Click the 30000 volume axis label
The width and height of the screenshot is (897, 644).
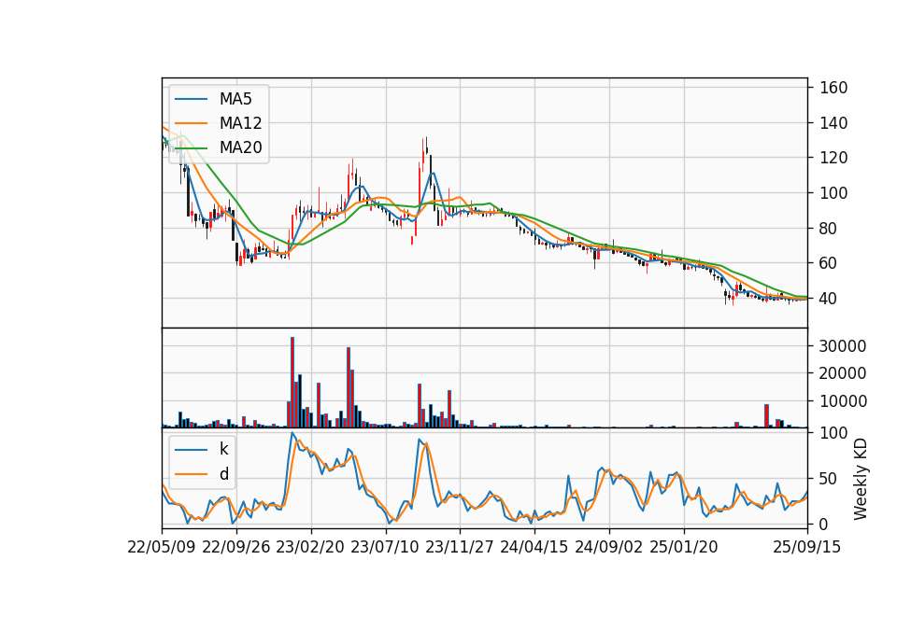pyautogui.click(x=843, y=345)
